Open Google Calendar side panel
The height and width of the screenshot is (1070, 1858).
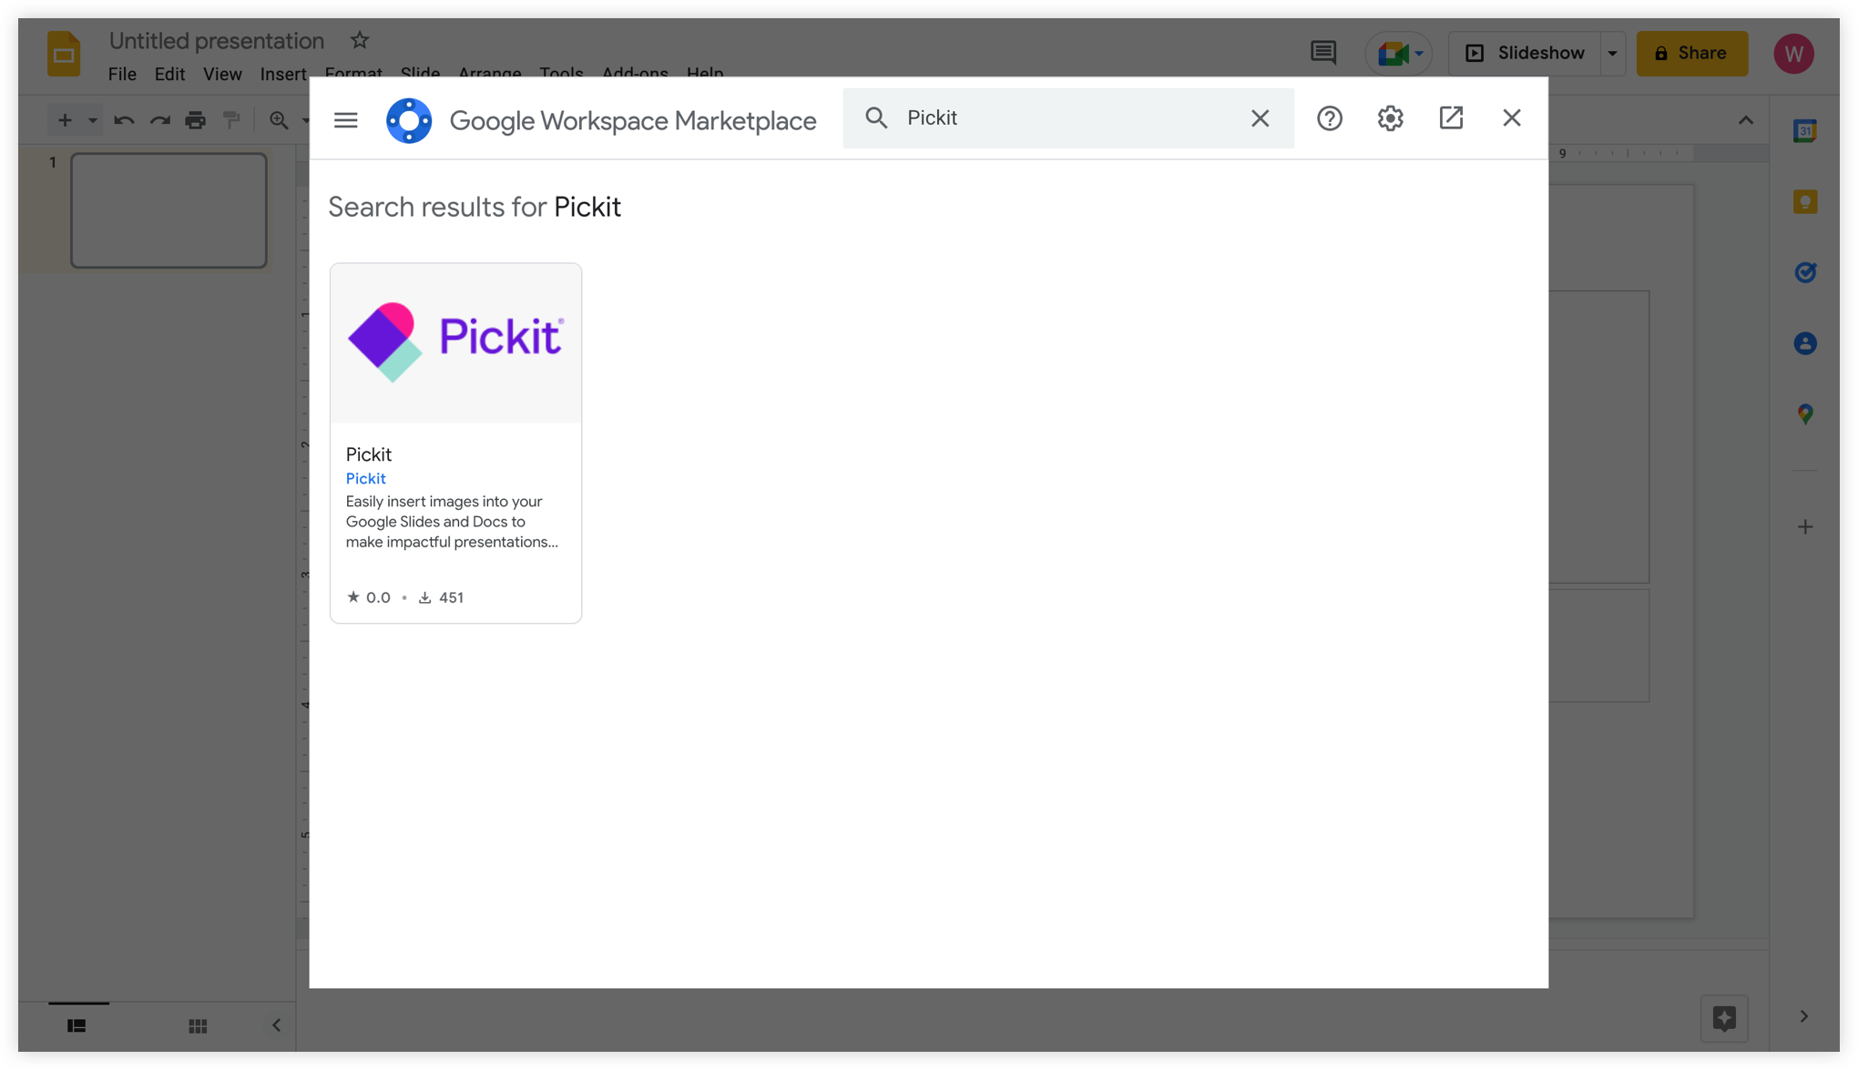[x=1804, y=131]
